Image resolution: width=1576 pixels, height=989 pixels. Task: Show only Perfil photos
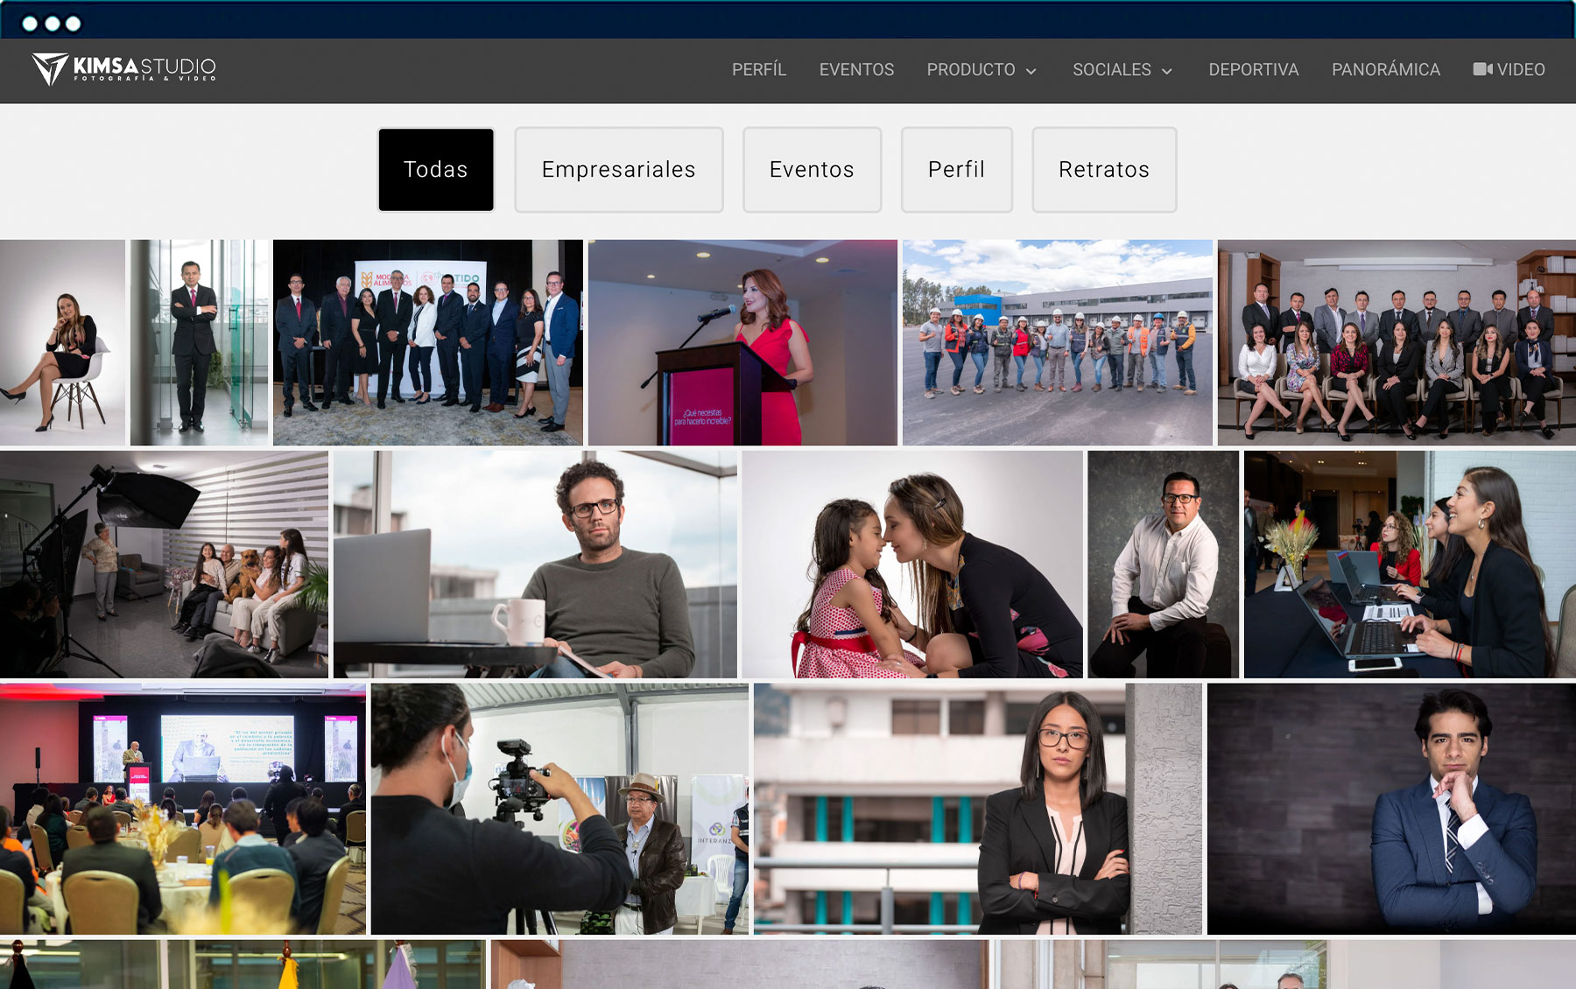click(957, 170)
